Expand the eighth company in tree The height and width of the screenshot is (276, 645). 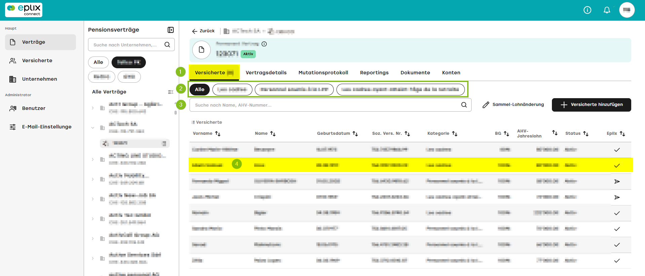point(93,259)
